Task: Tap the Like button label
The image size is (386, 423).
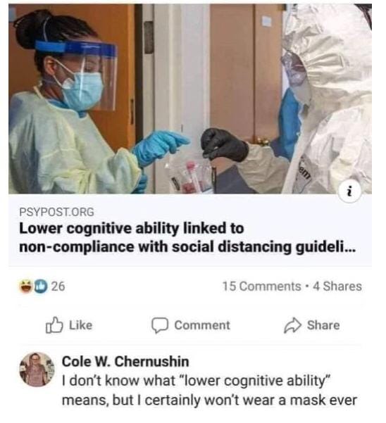Action: tap(81, 325)
